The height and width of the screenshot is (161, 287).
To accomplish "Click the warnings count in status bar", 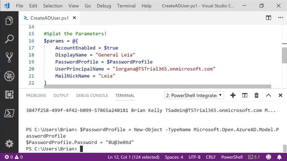I will [x=19, y=157].
